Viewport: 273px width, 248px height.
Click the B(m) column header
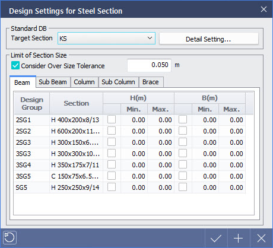tap(209, 98)
